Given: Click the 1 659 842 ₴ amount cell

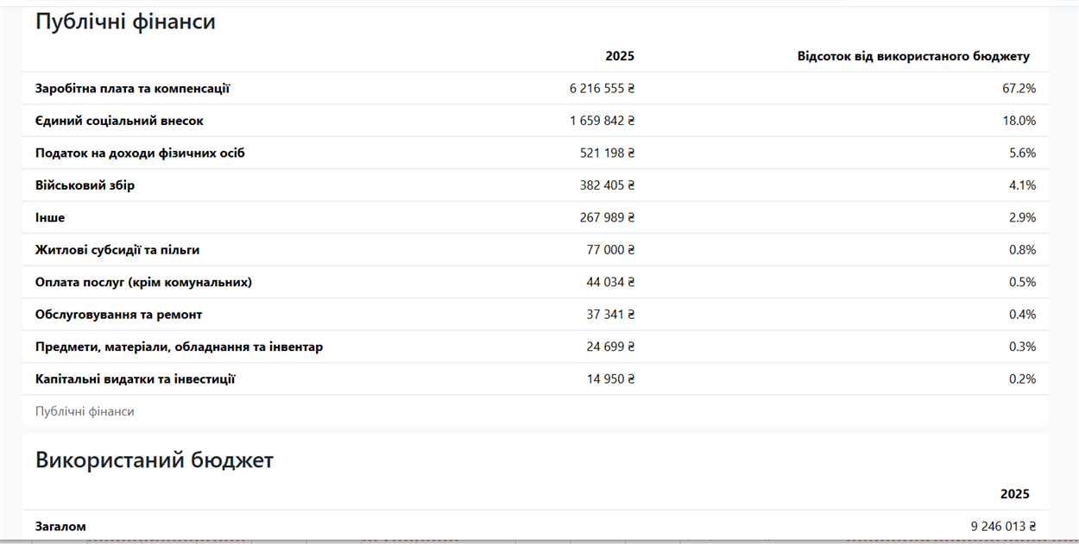Looking at the screenshot, I should 602,121.
